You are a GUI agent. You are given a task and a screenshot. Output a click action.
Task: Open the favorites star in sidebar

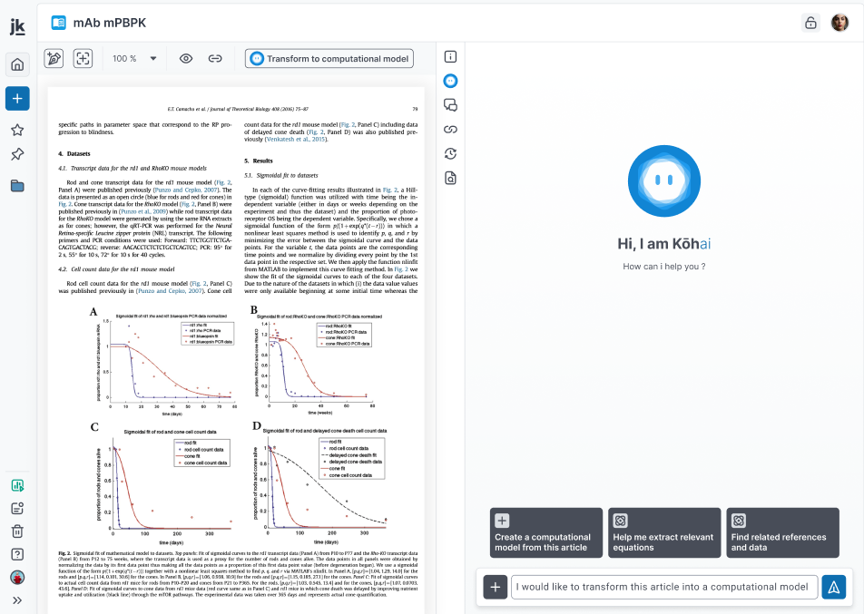17,130
